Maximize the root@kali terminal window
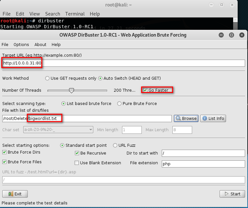The width and height of the screenshot is (248, 208). tap(222, 5)
